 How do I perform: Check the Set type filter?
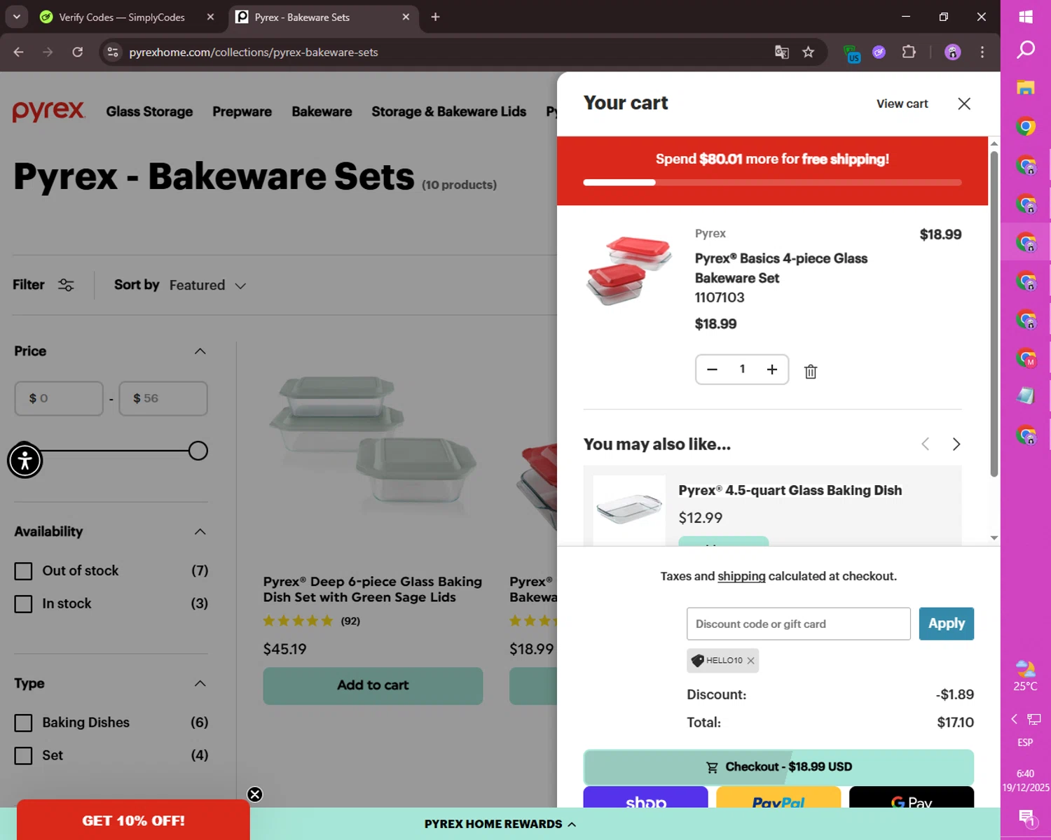[x=23, y=756]
